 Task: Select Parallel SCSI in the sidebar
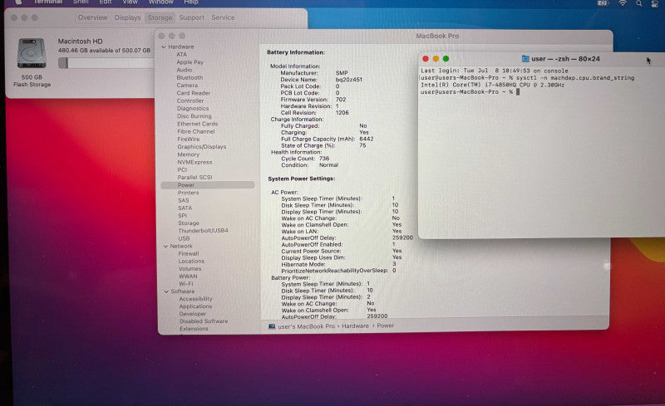tap(195, 177)
